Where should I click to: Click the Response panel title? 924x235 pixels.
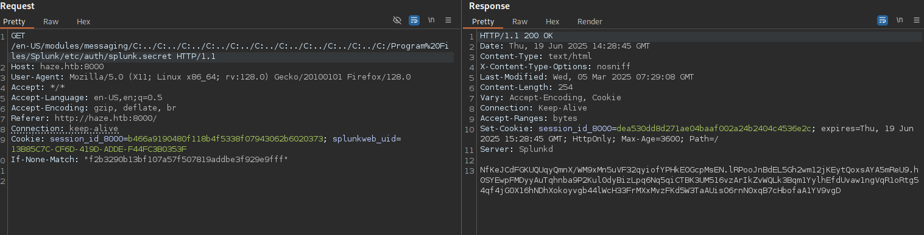tap(489, 6)
